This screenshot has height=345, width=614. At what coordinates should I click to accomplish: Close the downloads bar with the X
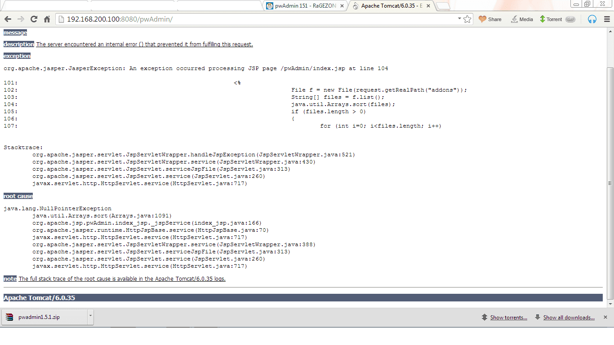(605, 317)
